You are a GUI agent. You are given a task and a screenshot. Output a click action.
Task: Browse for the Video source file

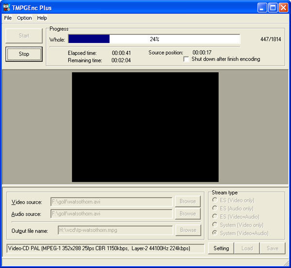pyautogui.click(x=188, y=201)
